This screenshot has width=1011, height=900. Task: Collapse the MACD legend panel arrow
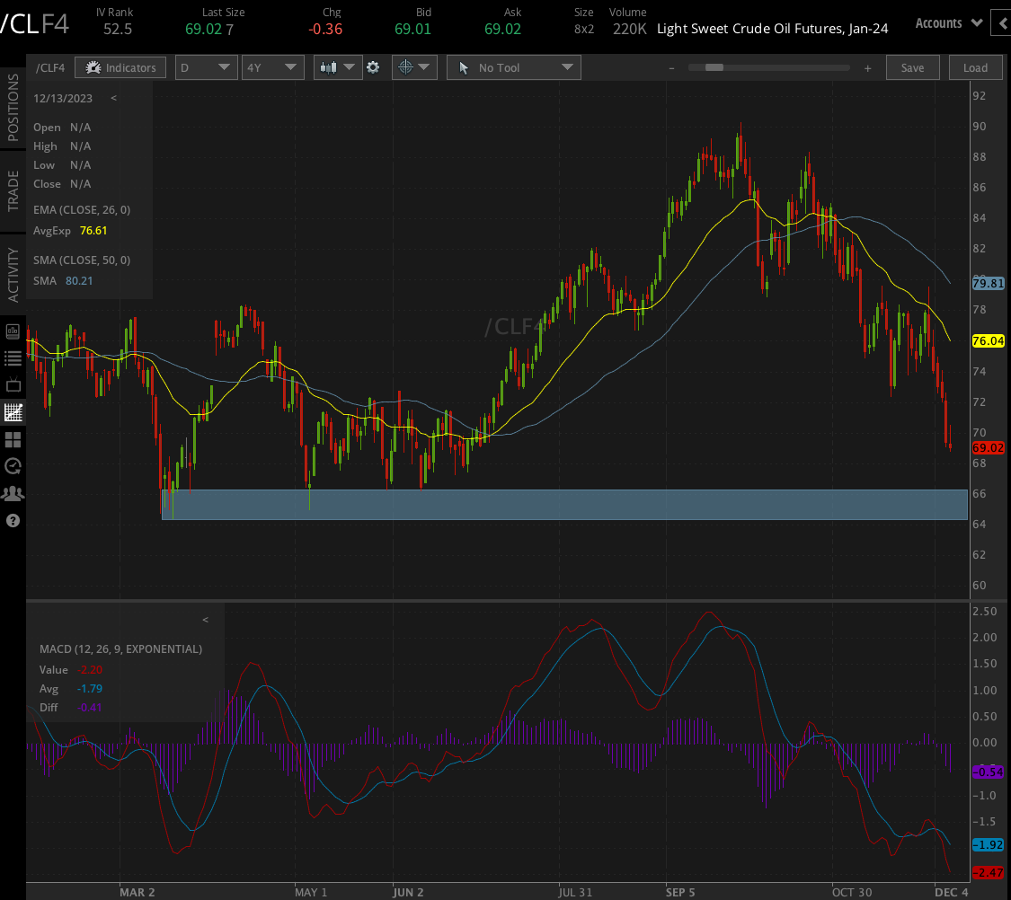tap(205, 620)
